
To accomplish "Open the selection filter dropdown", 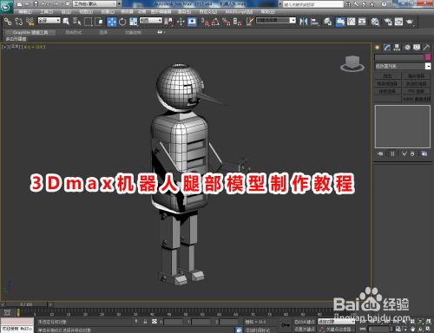I will 49,21.
